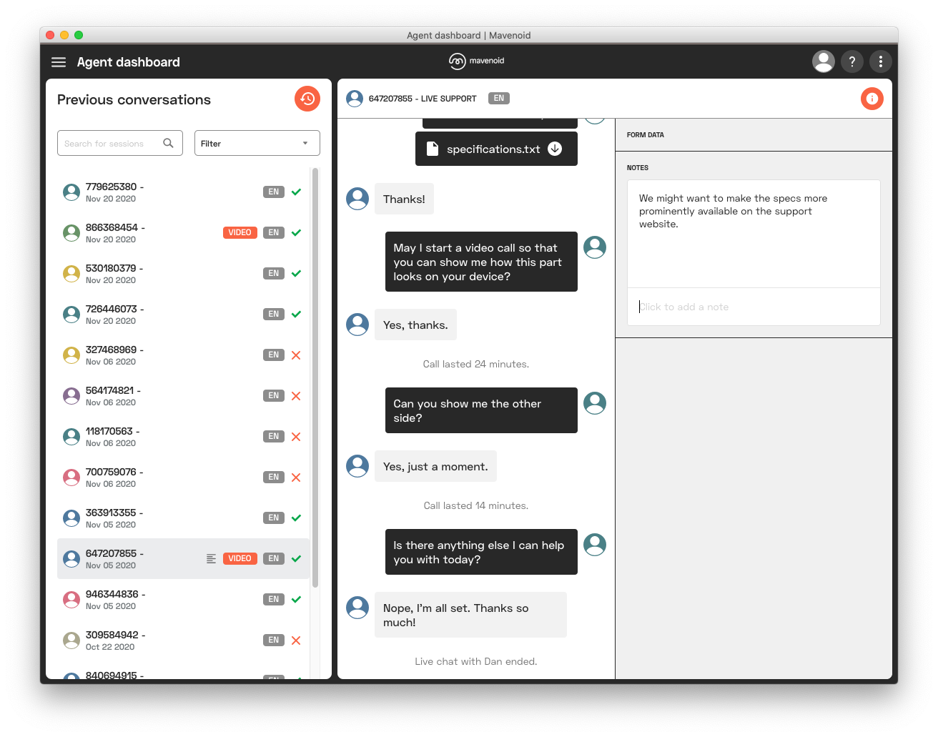Select conversation 118170563

[x=183, y=436]
